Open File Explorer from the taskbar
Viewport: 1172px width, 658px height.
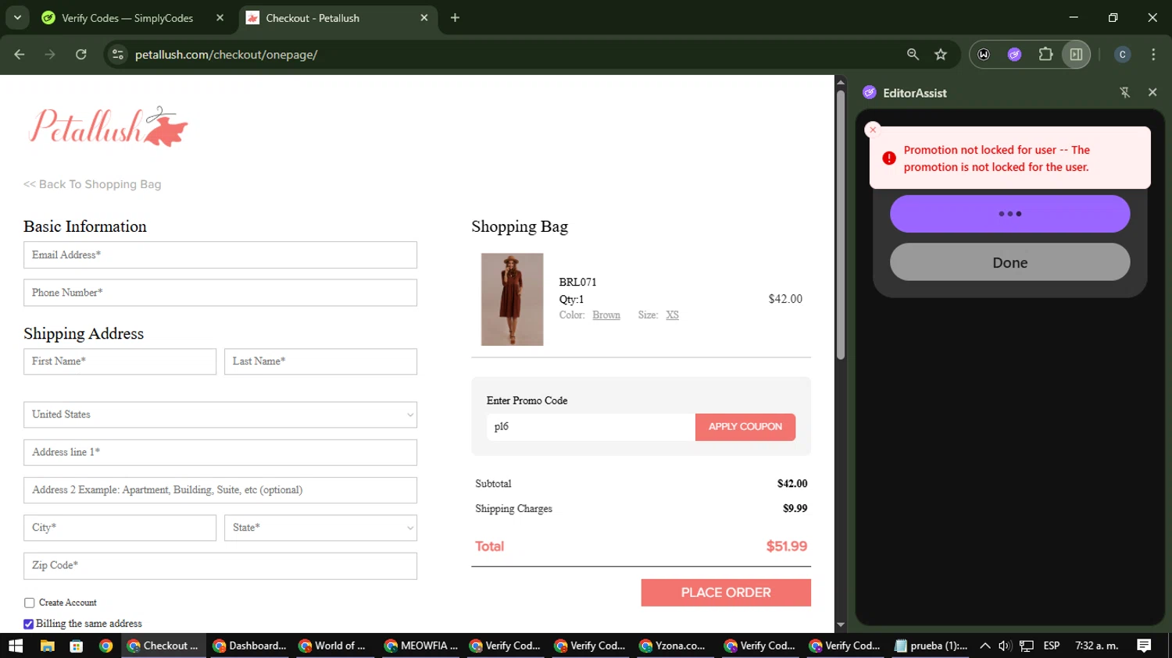[x=47, y=646]
